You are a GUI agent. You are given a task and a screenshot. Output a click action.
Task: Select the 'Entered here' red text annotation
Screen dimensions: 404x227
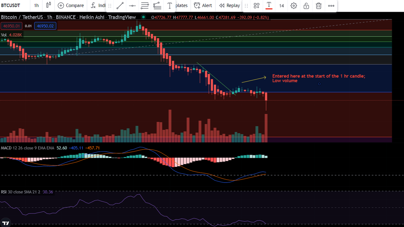(318, 78)
